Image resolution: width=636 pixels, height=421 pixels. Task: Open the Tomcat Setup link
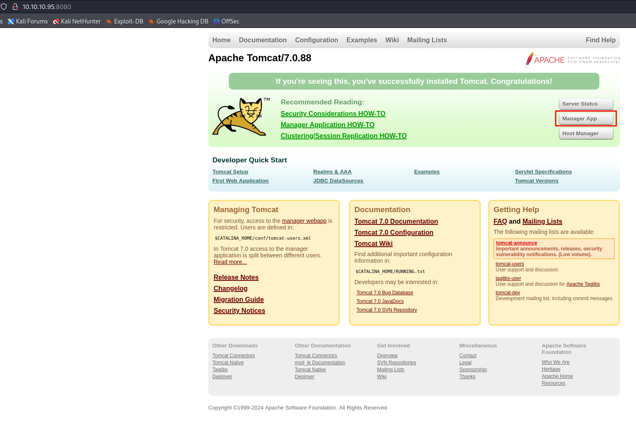coord(230,172)
